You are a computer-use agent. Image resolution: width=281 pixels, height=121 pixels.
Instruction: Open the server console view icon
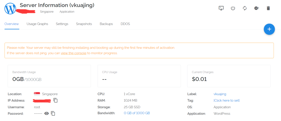[x=221, y=8]
